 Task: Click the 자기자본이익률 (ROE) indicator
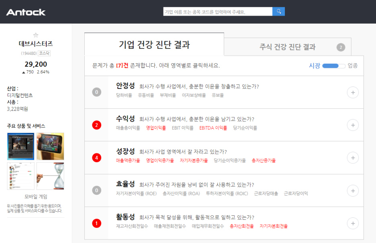pos(136,193)
